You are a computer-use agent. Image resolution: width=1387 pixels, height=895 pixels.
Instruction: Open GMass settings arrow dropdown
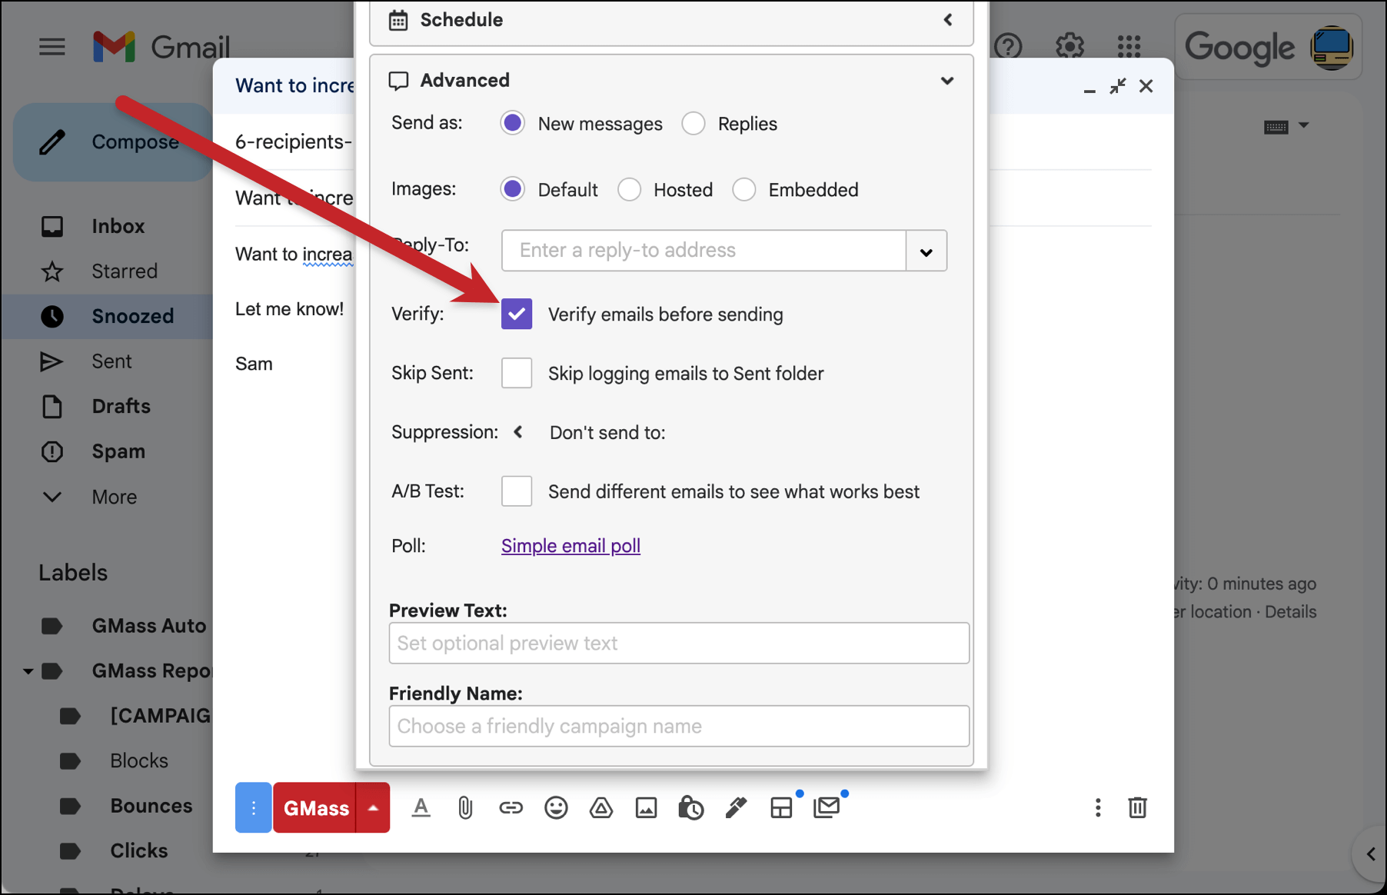click(x=373, y=807)
